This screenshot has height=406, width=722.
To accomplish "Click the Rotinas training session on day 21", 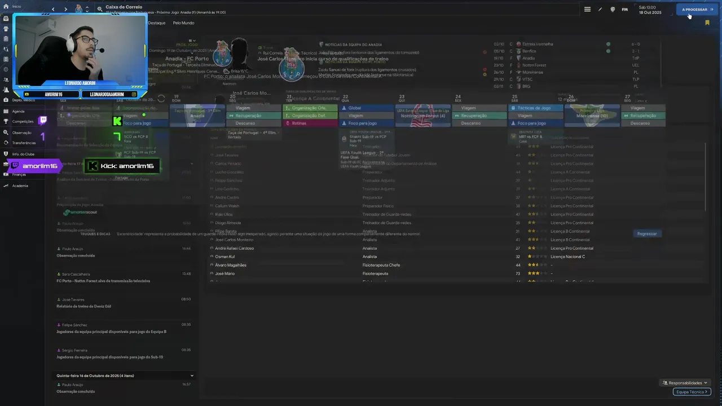I will coord(310,123).
